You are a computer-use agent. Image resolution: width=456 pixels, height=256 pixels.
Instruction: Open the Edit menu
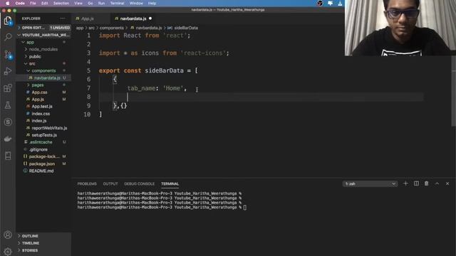pos(44,3)
